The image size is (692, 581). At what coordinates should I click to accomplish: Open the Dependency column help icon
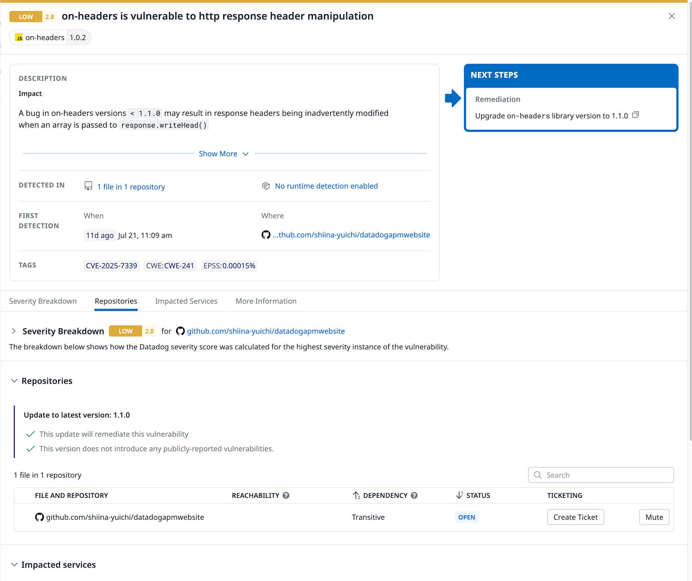coord(414,496)
